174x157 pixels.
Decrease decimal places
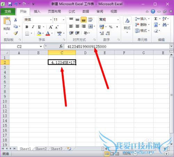point(108,33)
